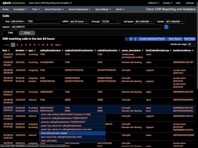This screenshot has width=198, height=148.
Task: Select 'view call details' menu item
Action: pyautogui.click(x=72, y=141)
